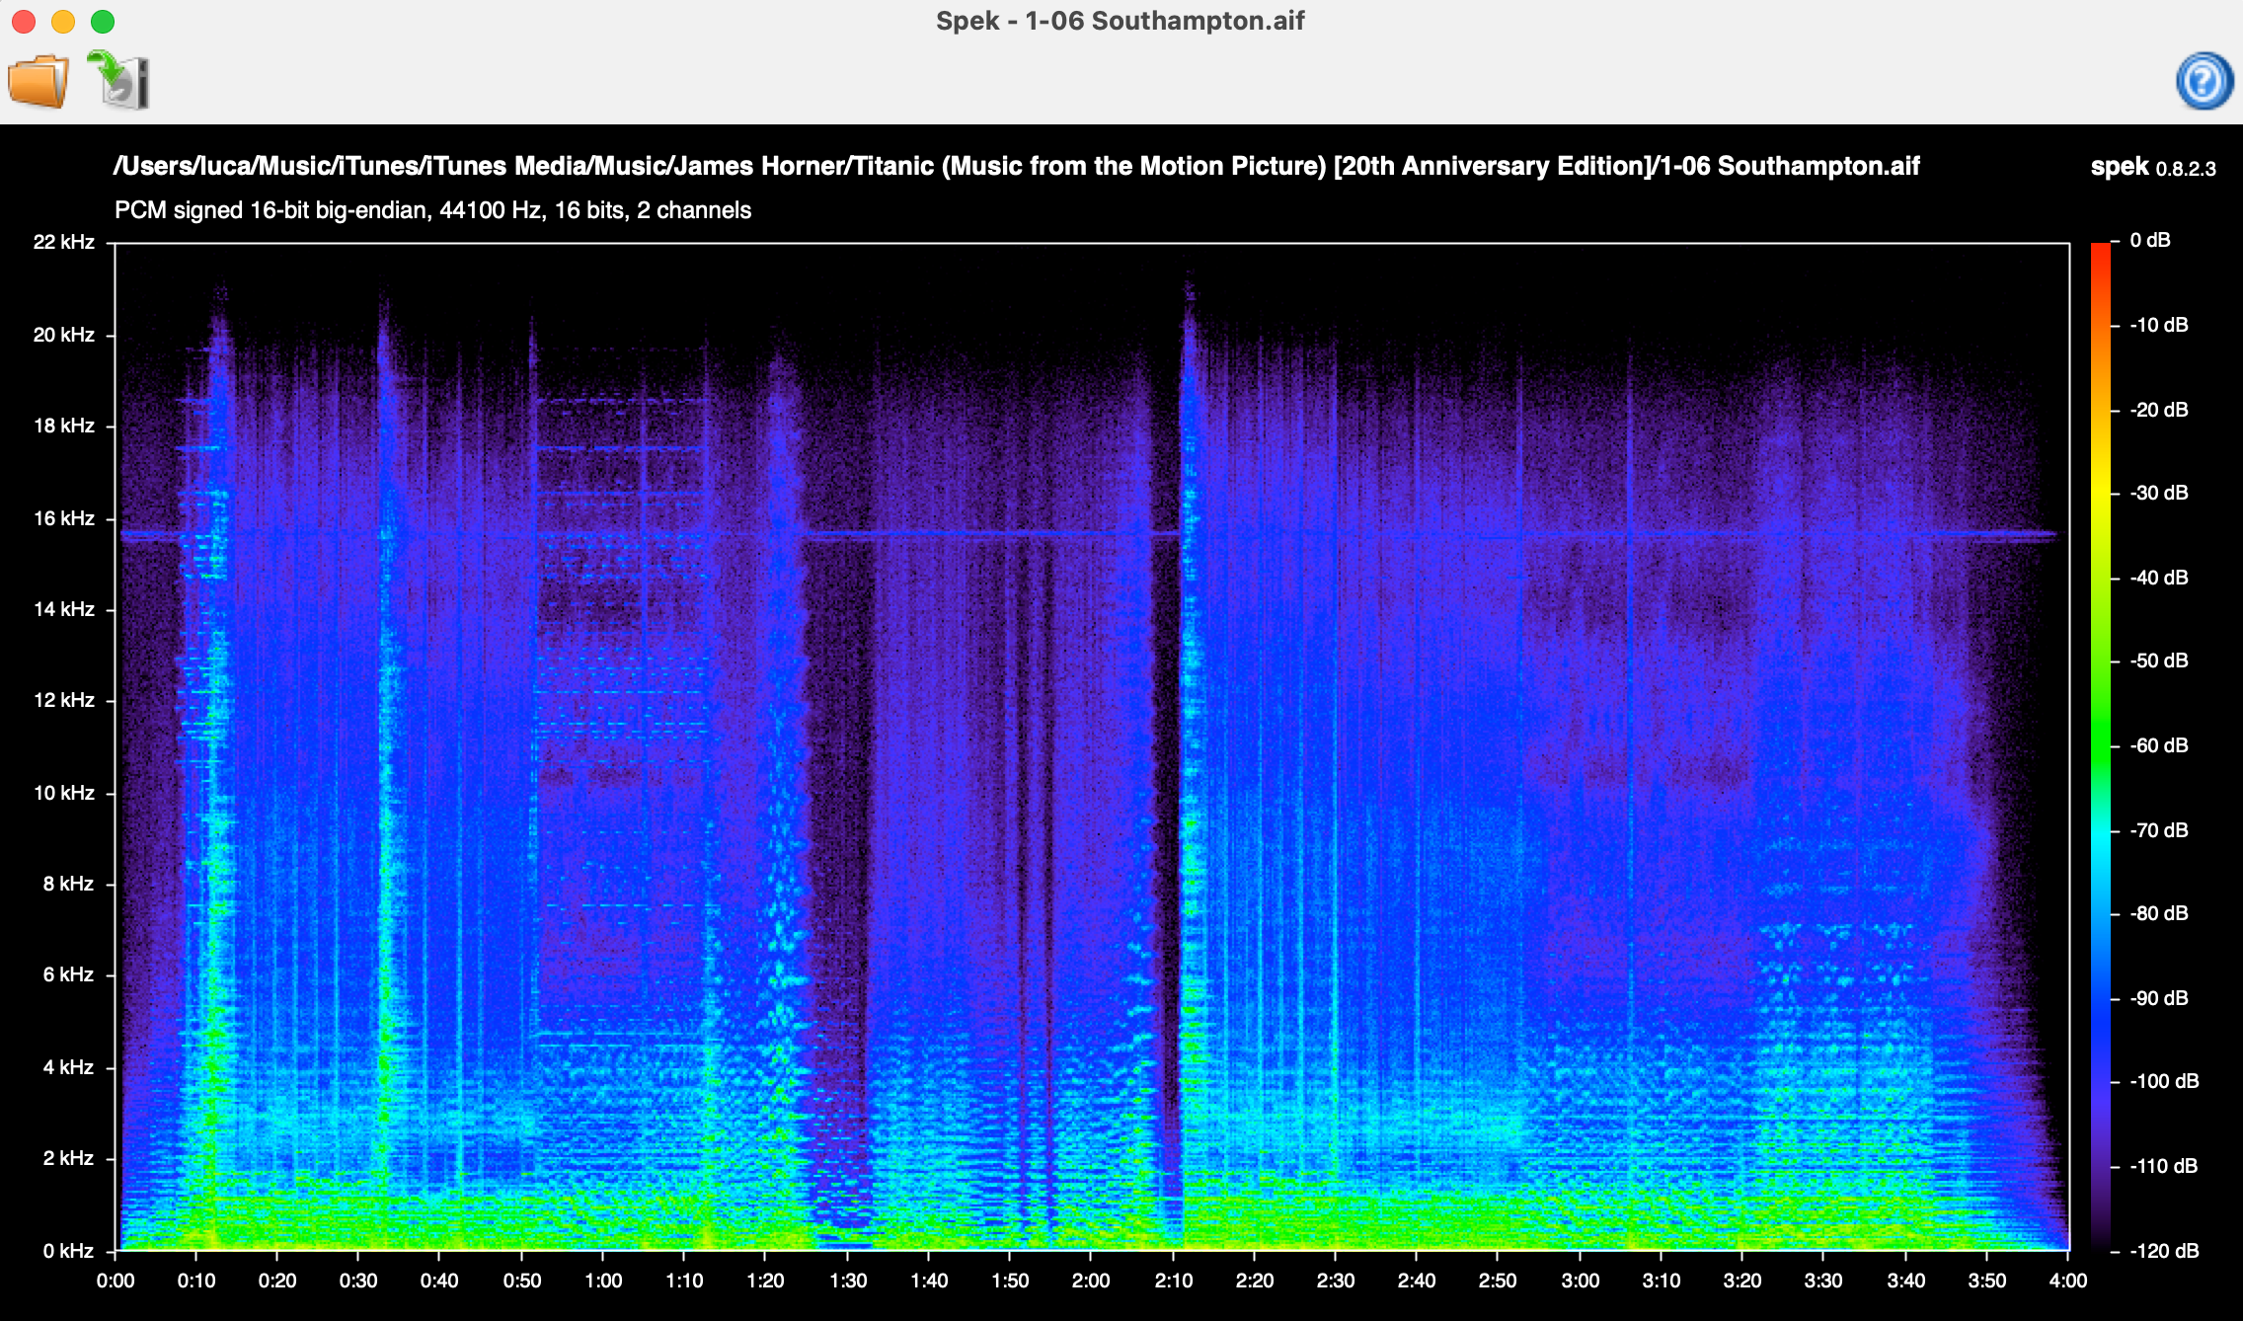Click the 2:10 time axis marker
This screenshot has width=2243, height=1321.
(1173, 1281)
